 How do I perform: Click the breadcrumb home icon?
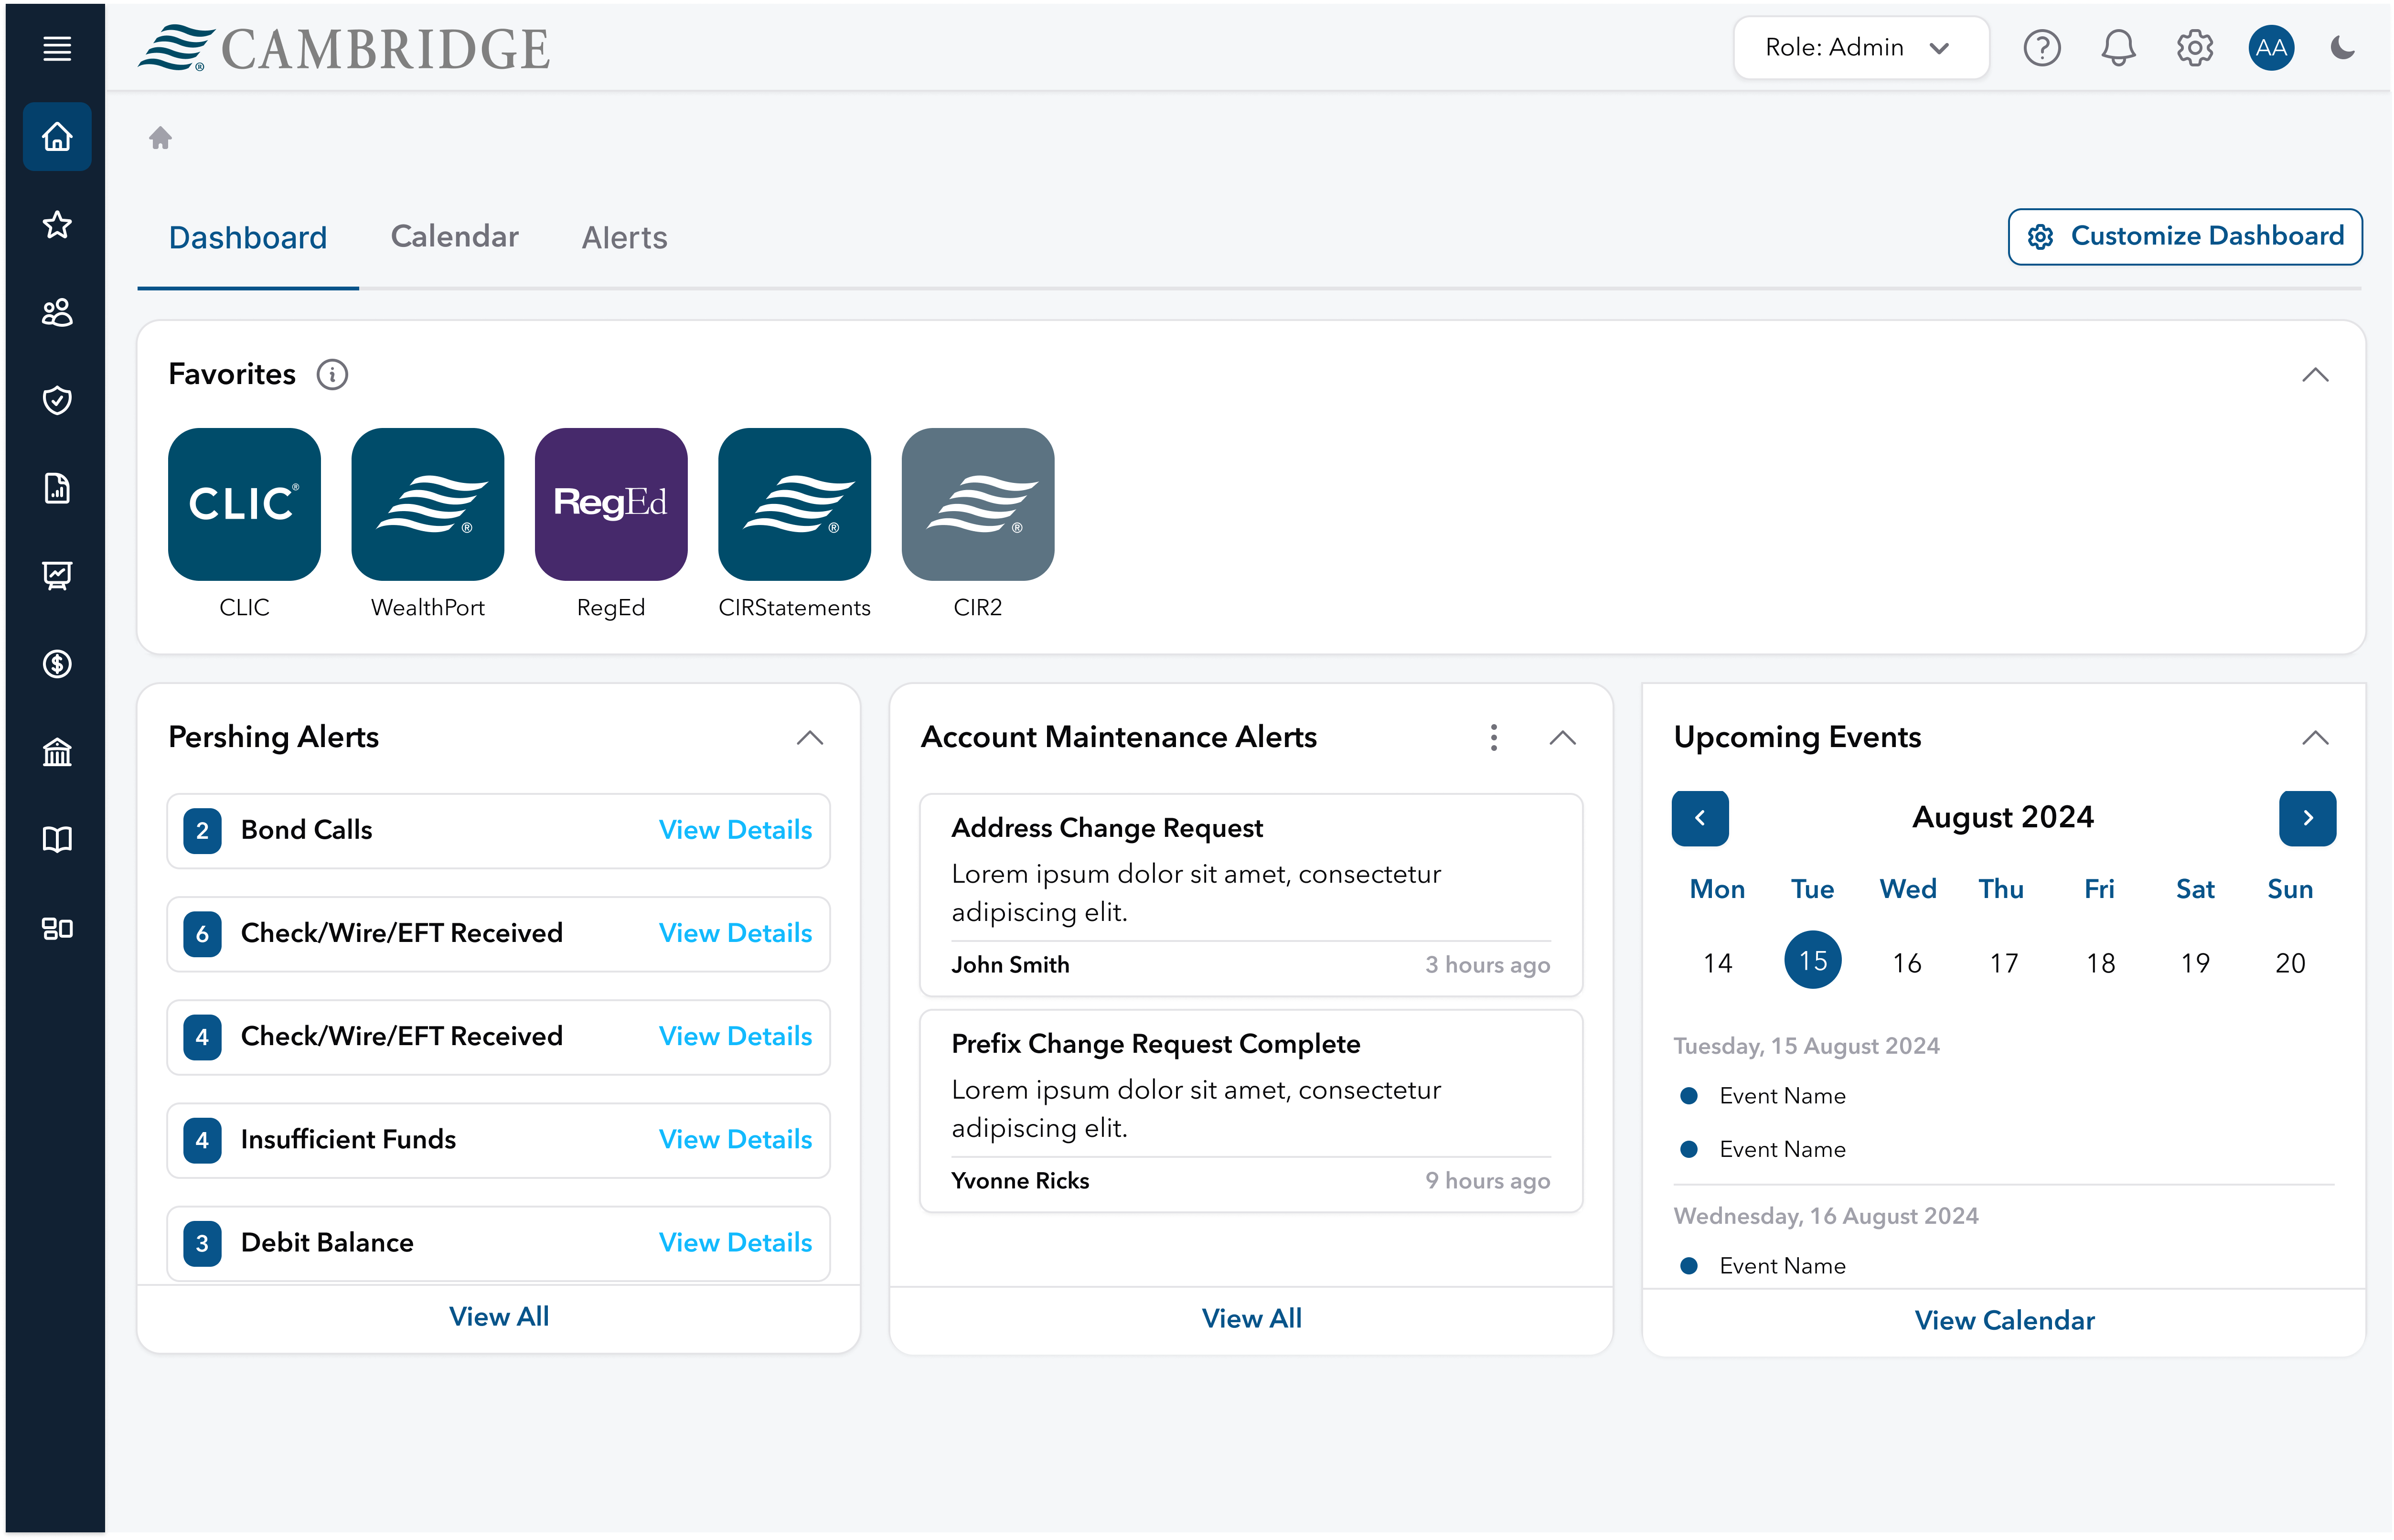(x=160, y=137)
